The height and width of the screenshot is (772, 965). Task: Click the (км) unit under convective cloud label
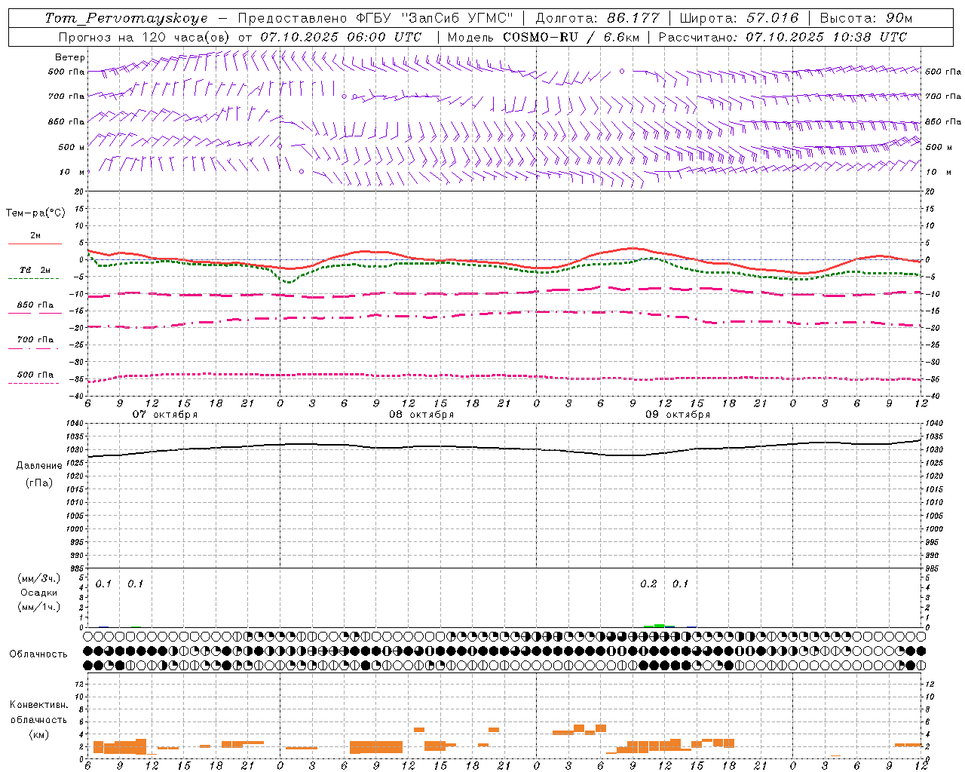tap(38, 734)
